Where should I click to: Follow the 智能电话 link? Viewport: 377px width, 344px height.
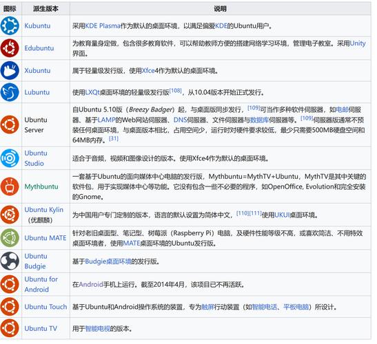(265, 307)
